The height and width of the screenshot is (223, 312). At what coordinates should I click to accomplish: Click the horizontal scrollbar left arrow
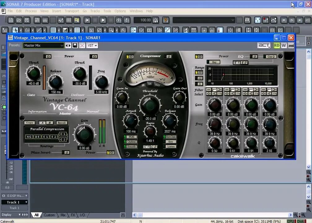coord(135,215)
